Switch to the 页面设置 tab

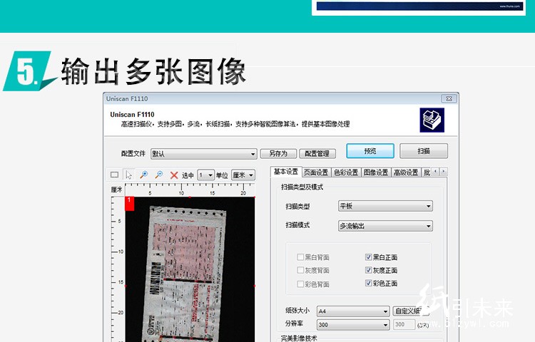click(316, 172)
